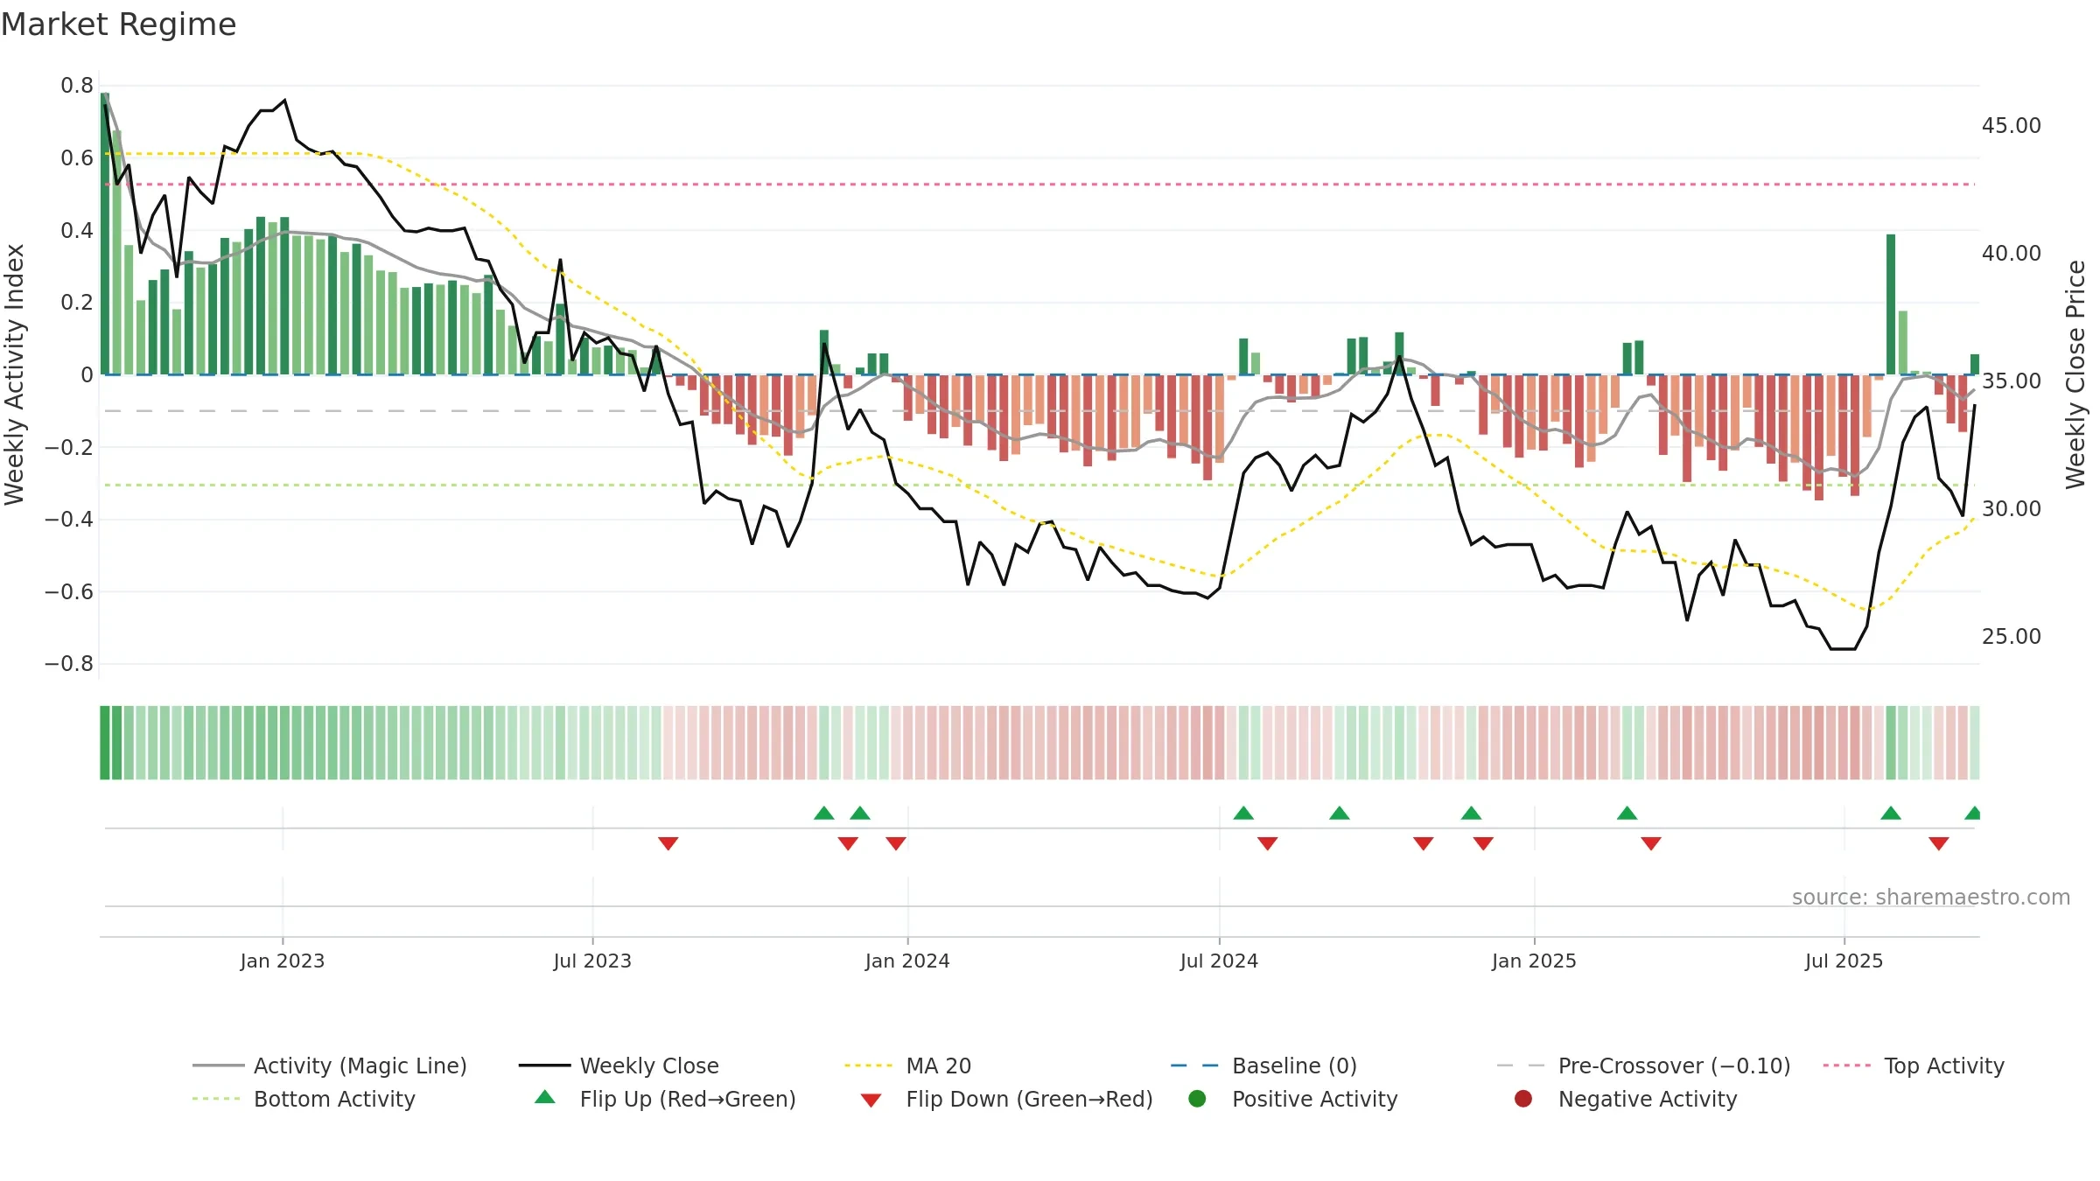Toggle the Activity (Magic Line) legend entry
2100x1181 pixels.
pyautogui.click(x=330, y=1066)
